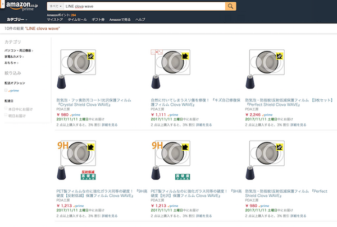Click the 家電&カメラ category link
Image resolution: width=337 pixels, height=227 pixels.
[15, 57]
